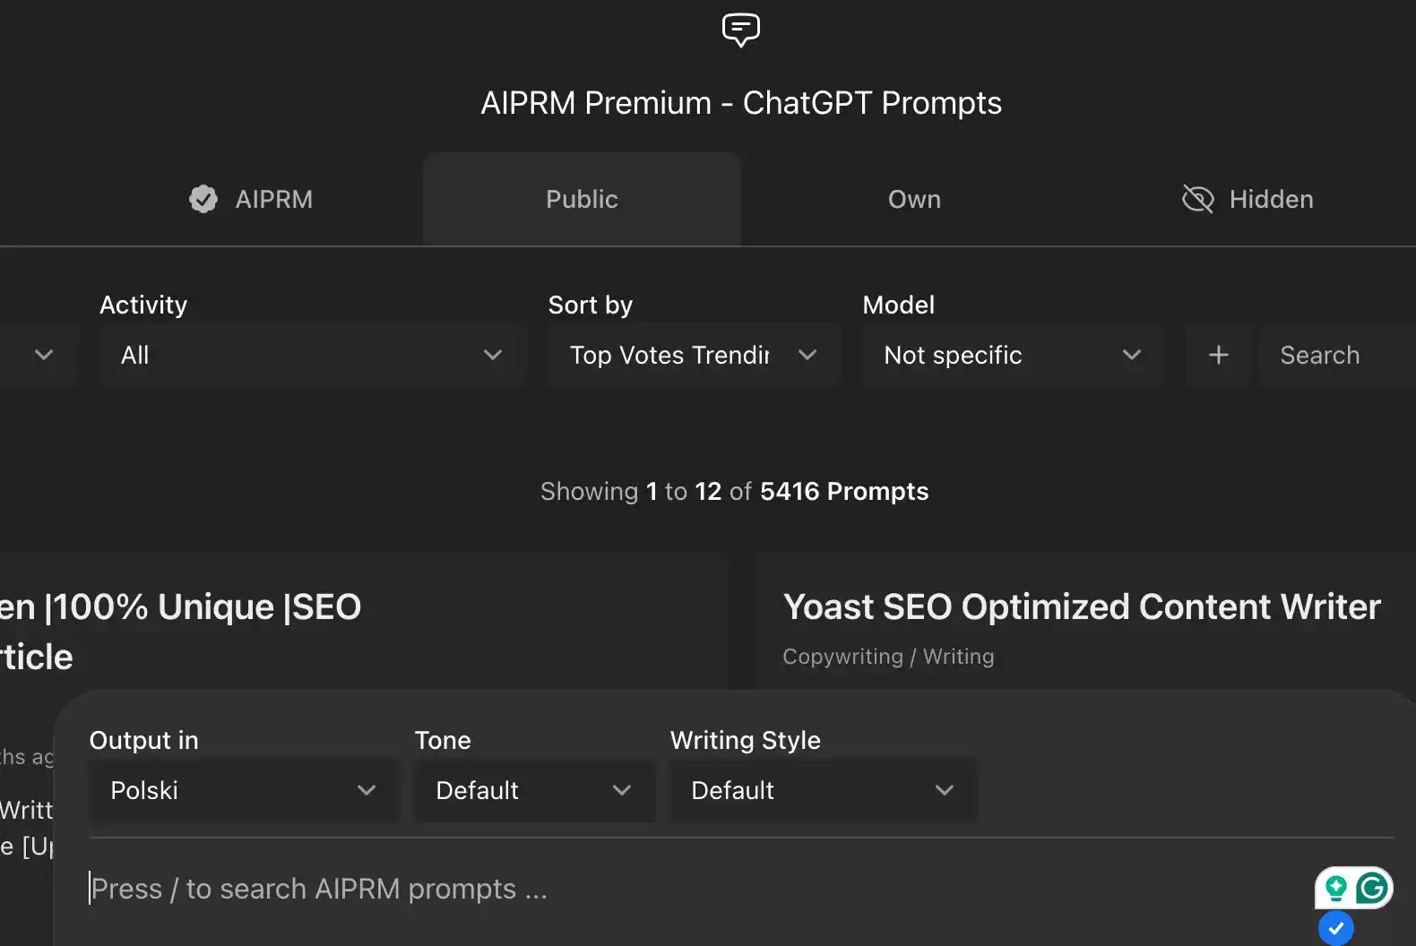Click the plus icon beside Model
This screenshot has height=946, width=1416.
pyautogui.click(x=1218, y=356)
